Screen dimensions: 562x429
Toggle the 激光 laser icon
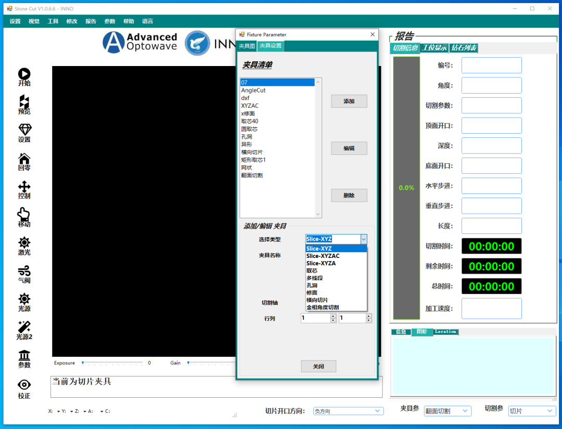(24, 243)
